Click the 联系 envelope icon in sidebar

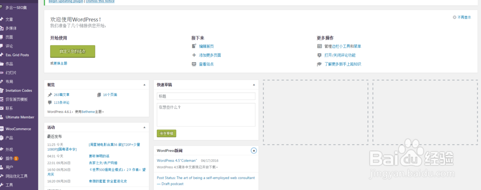coord(2,108)
